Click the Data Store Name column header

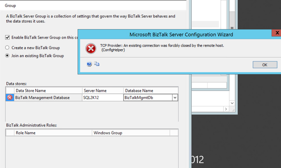[48, 91]
